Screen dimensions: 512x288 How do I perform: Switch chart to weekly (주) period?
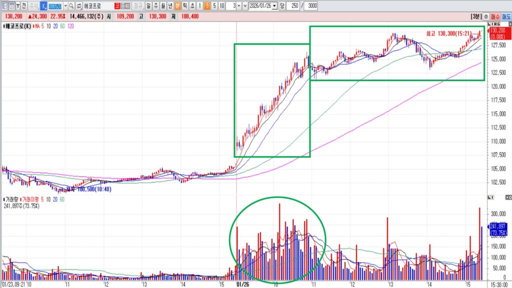(155, 6)
